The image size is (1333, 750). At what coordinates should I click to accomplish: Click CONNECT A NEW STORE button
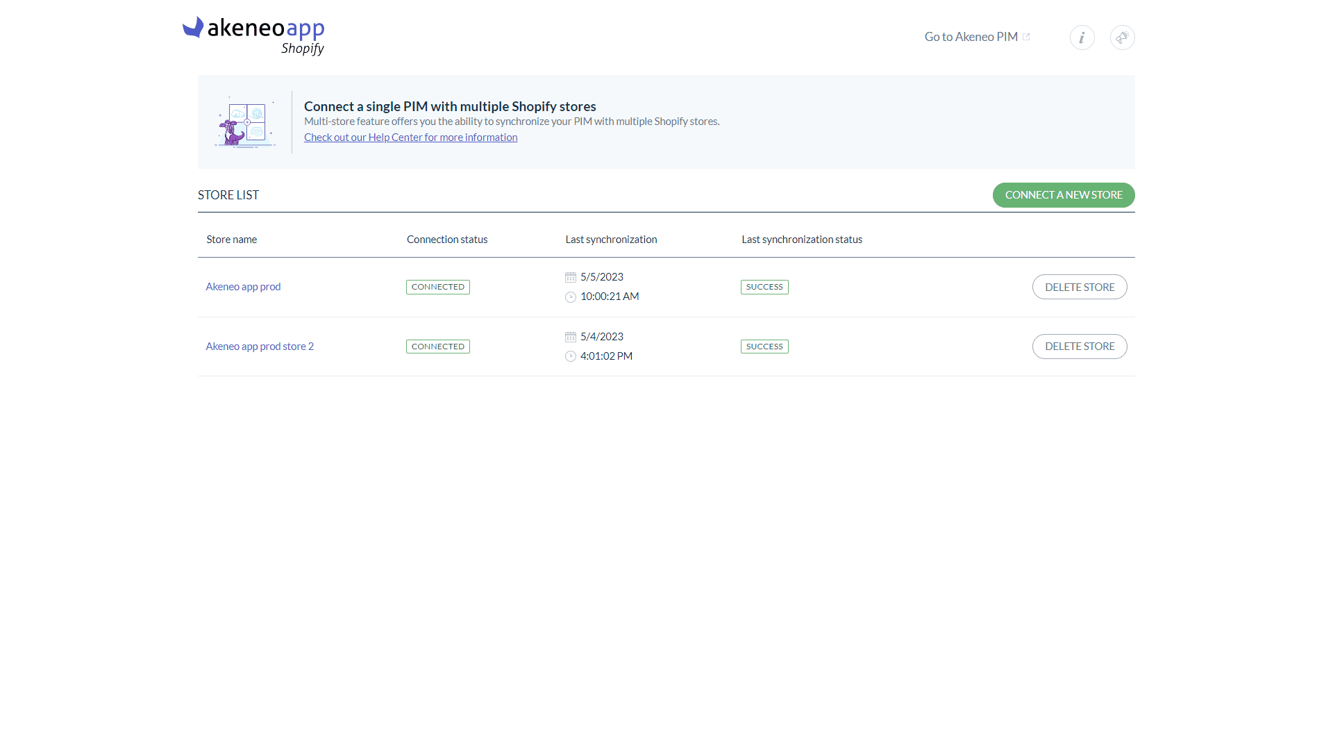1064,195
